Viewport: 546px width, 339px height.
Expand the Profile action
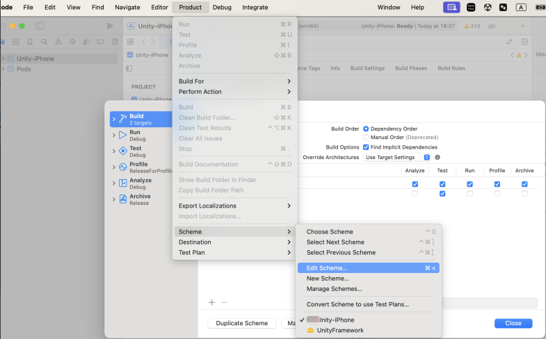click(114, 167)
